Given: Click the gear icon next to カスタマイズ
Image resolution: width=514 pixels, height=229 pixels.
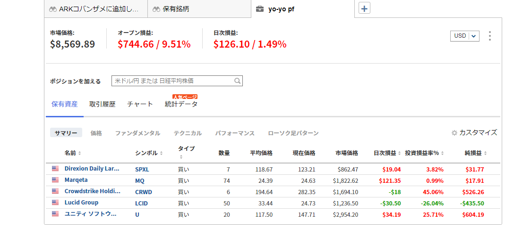Looking at the screenshot, I should coord(454,133).
